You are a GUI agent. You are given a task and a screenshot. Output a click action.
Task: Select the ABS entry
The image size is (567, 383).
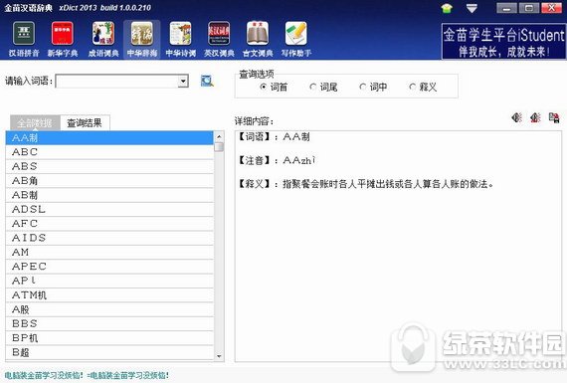point(109,166)
